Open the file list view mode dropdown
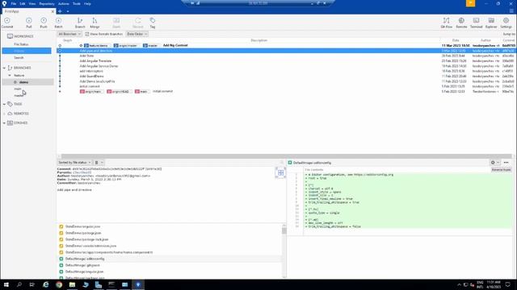 click(x=99, y=163)
